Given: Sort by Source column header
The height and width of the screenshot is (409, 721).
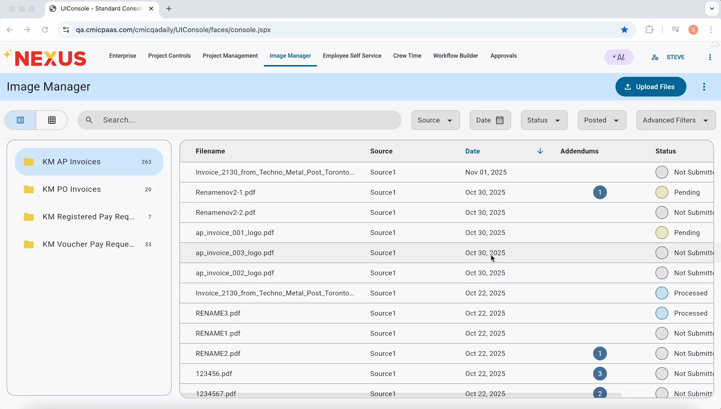Looking at the screenshot, I should click(381, 151).
